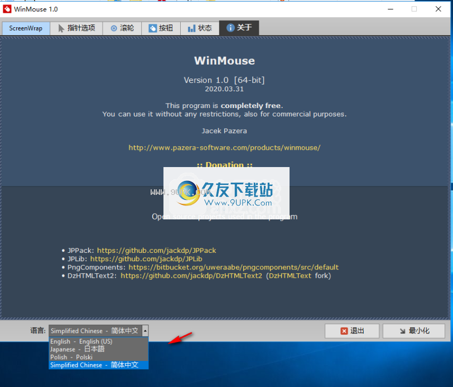Open the PngComponents Bitbucket link

pos(233,267)
